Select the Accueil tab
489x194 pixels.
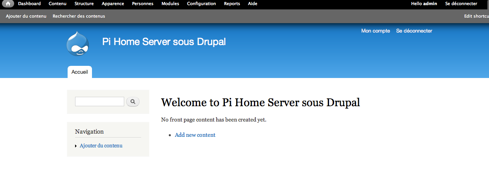80,72
